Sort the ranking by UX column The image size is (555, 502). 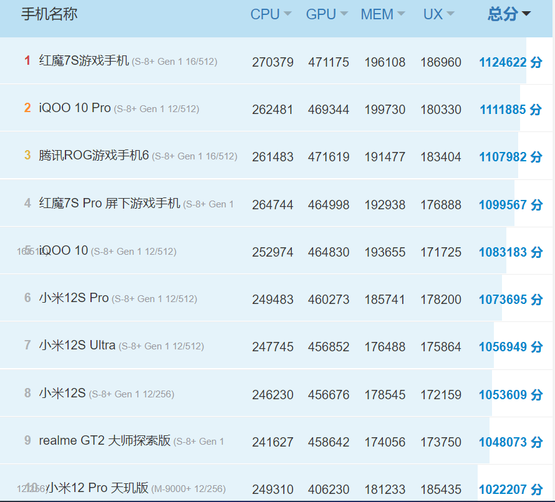pyautogui.click(x=438, y=14)
